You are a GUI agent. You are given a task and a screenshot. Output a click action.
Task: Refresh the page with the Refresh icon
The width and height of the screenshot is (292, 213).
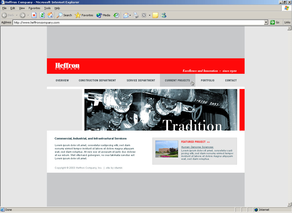[42, 15]
